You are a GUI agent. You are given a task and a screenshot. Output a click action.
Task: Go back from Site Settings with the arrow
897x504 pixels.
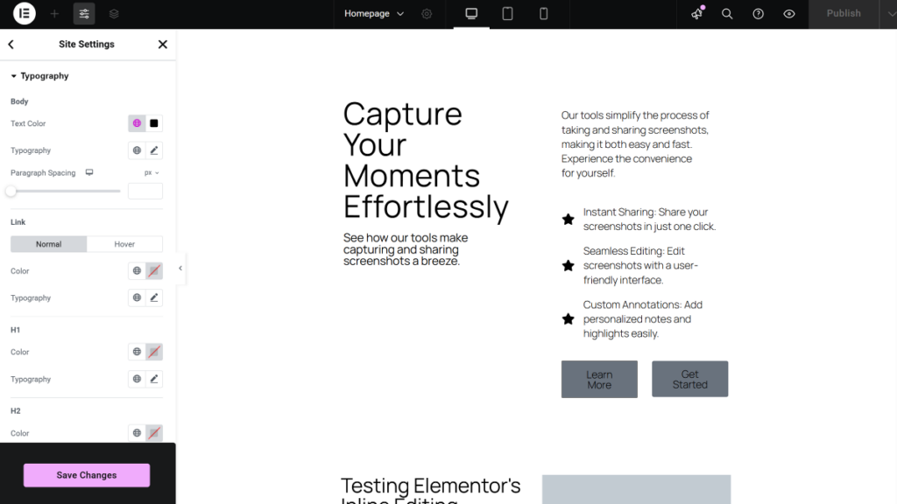[x=11, y=43]
